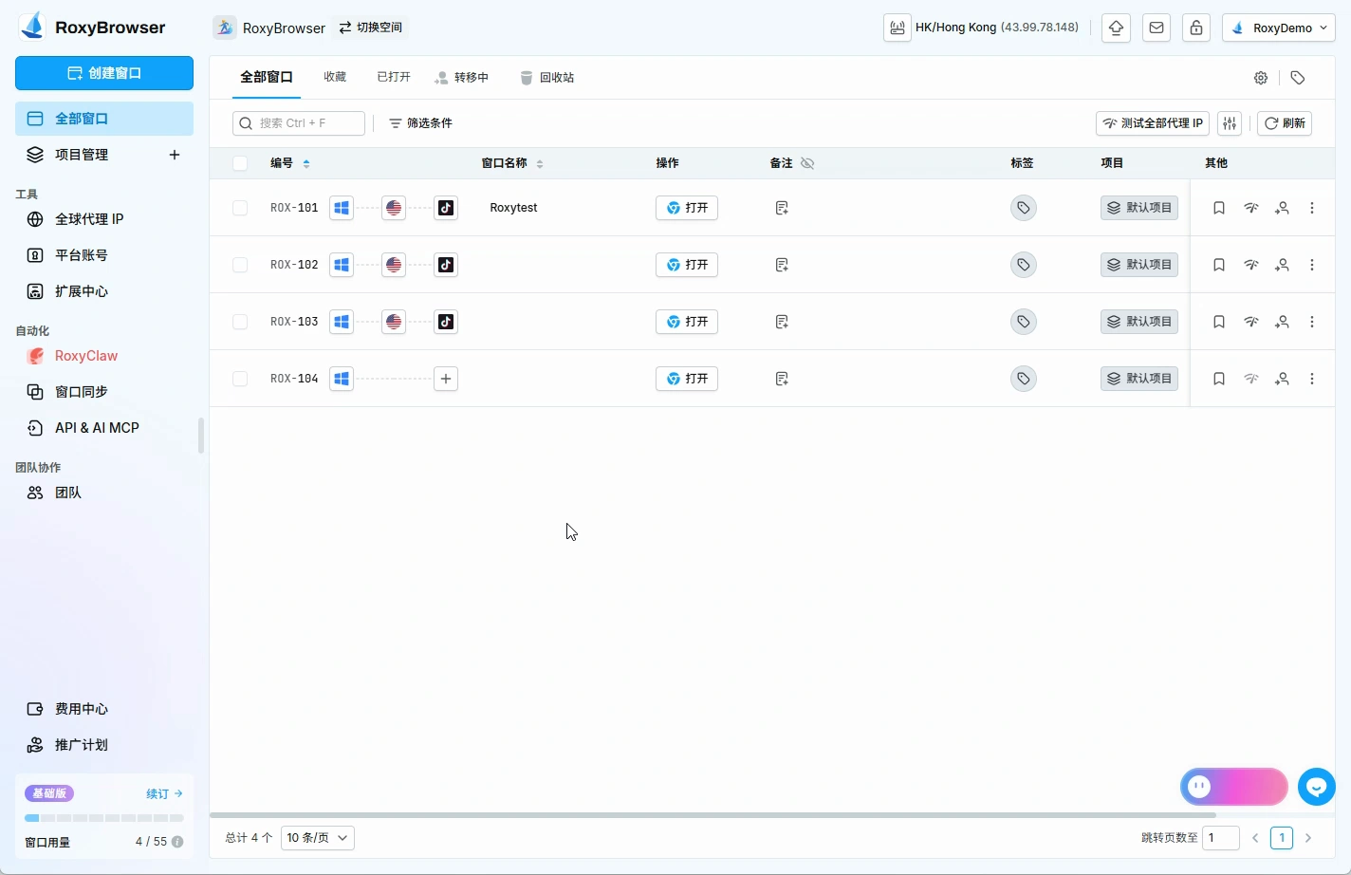Screen dimensions: 1351x875
Task: Open the tag manager icon at top right
Action: (1298, 78)
